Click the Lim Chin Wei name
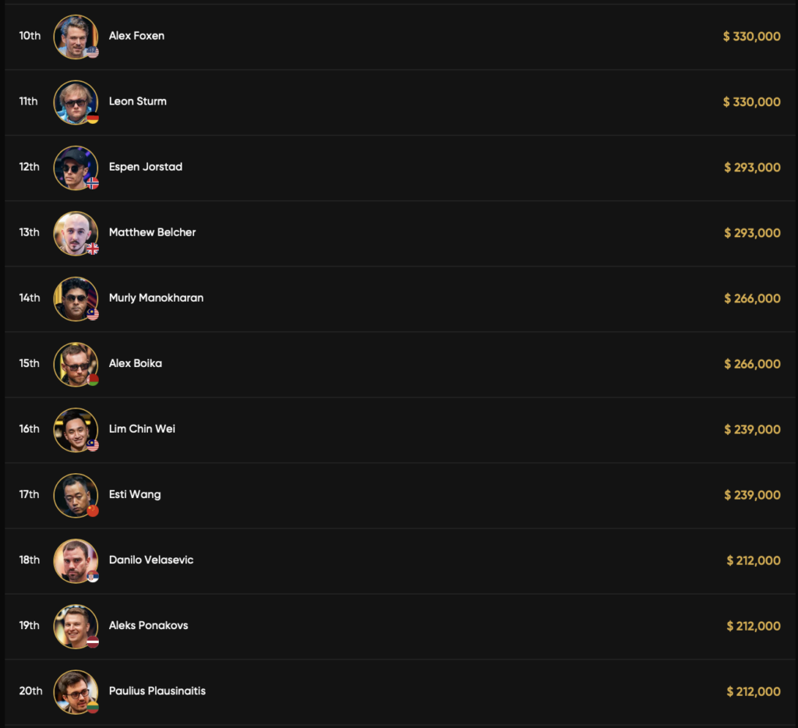Screen dimensions: 798x728 click(x=142, y=429)
